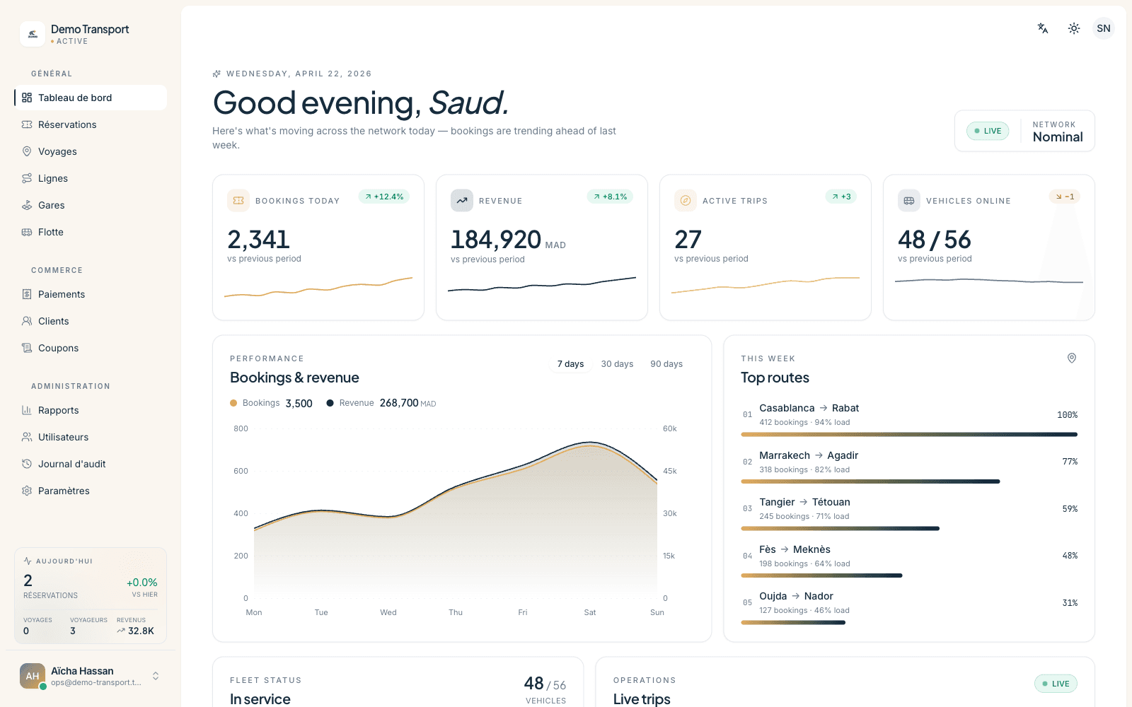This screenshot has height=707, width=1132.
Task: Select the 90 days range tab
Action: [x=666, y=364]
